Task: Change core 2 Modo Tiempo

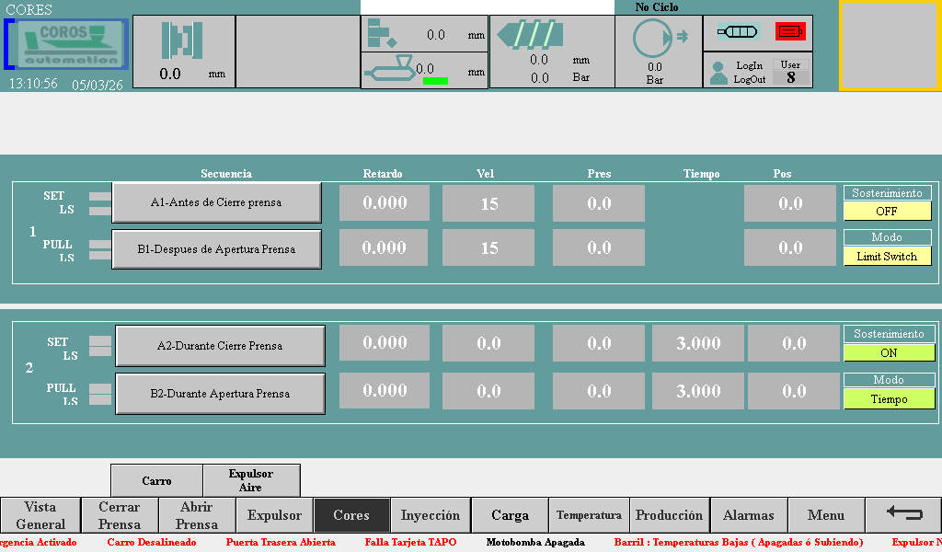Action: [889, 399]
